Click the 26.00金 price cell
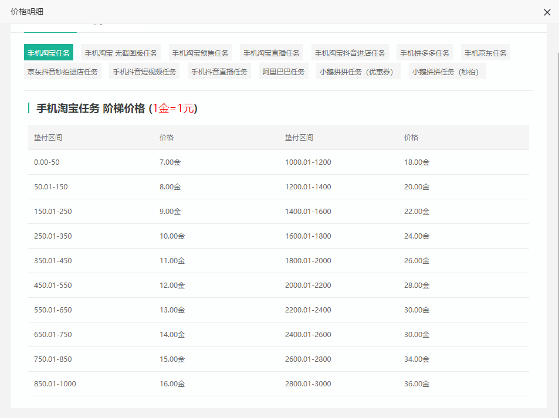559x418 pixels. [x=416, y=260]
